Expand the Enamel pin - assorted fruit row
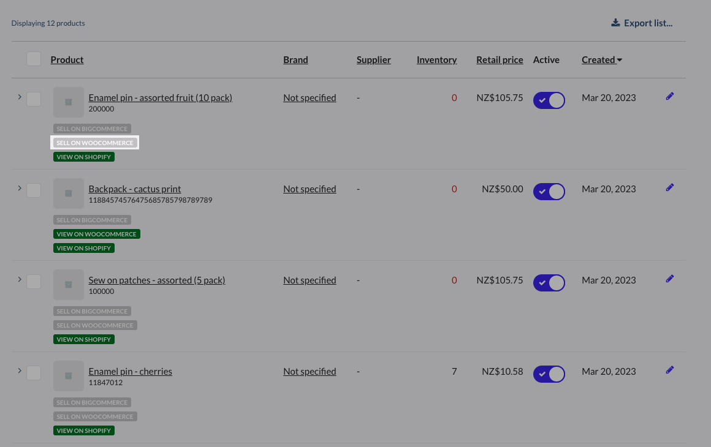This screenshot has width=711, height=447. pyautogui.click(x=19, y=97)
